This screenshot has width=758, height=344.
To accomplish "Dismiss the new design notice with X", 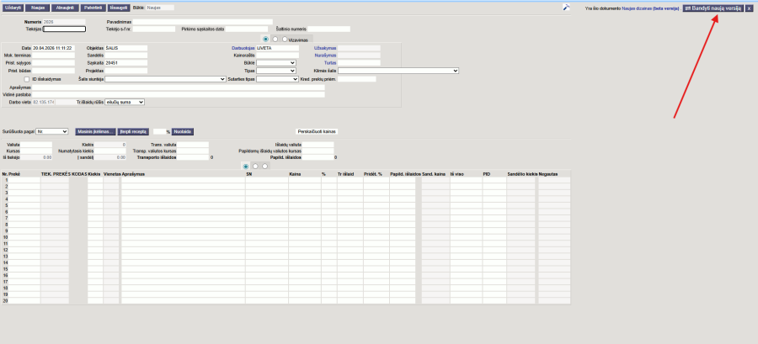I will click(x=749, y=8).
